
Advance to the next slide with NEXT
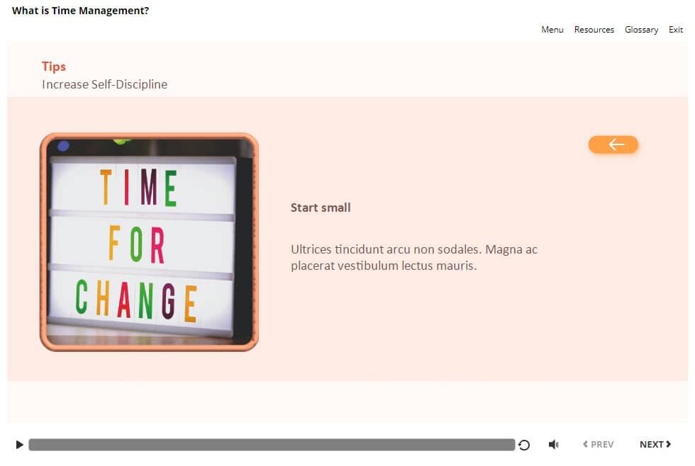click(655, 445)
